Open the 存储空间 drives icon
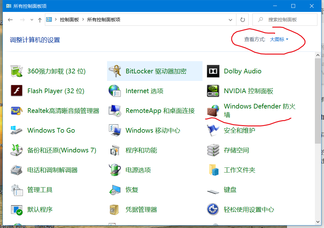 coord(213,150)
